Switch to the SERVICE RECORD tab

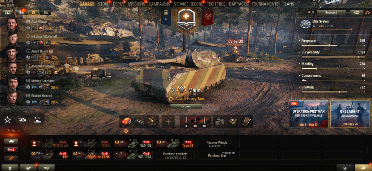coord(189,4)
